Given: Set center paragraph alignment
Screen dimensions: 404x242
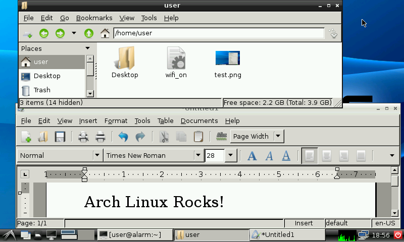Looking at the screenshot, I should 327,156.
